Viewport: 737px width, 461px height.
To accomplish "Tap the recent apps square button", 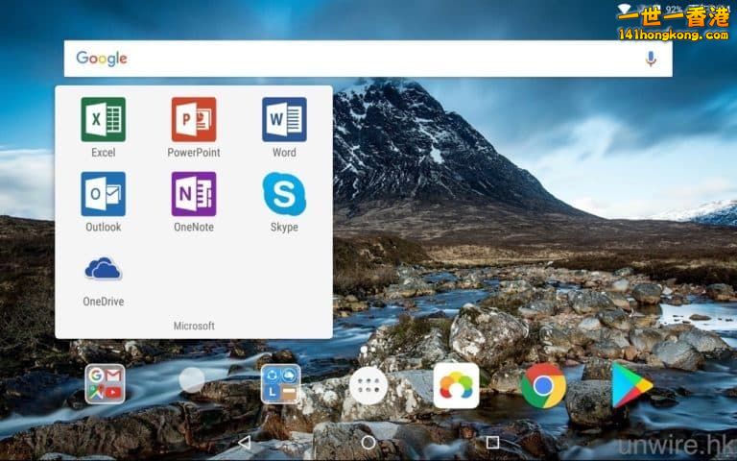I will tap(492, 442).
